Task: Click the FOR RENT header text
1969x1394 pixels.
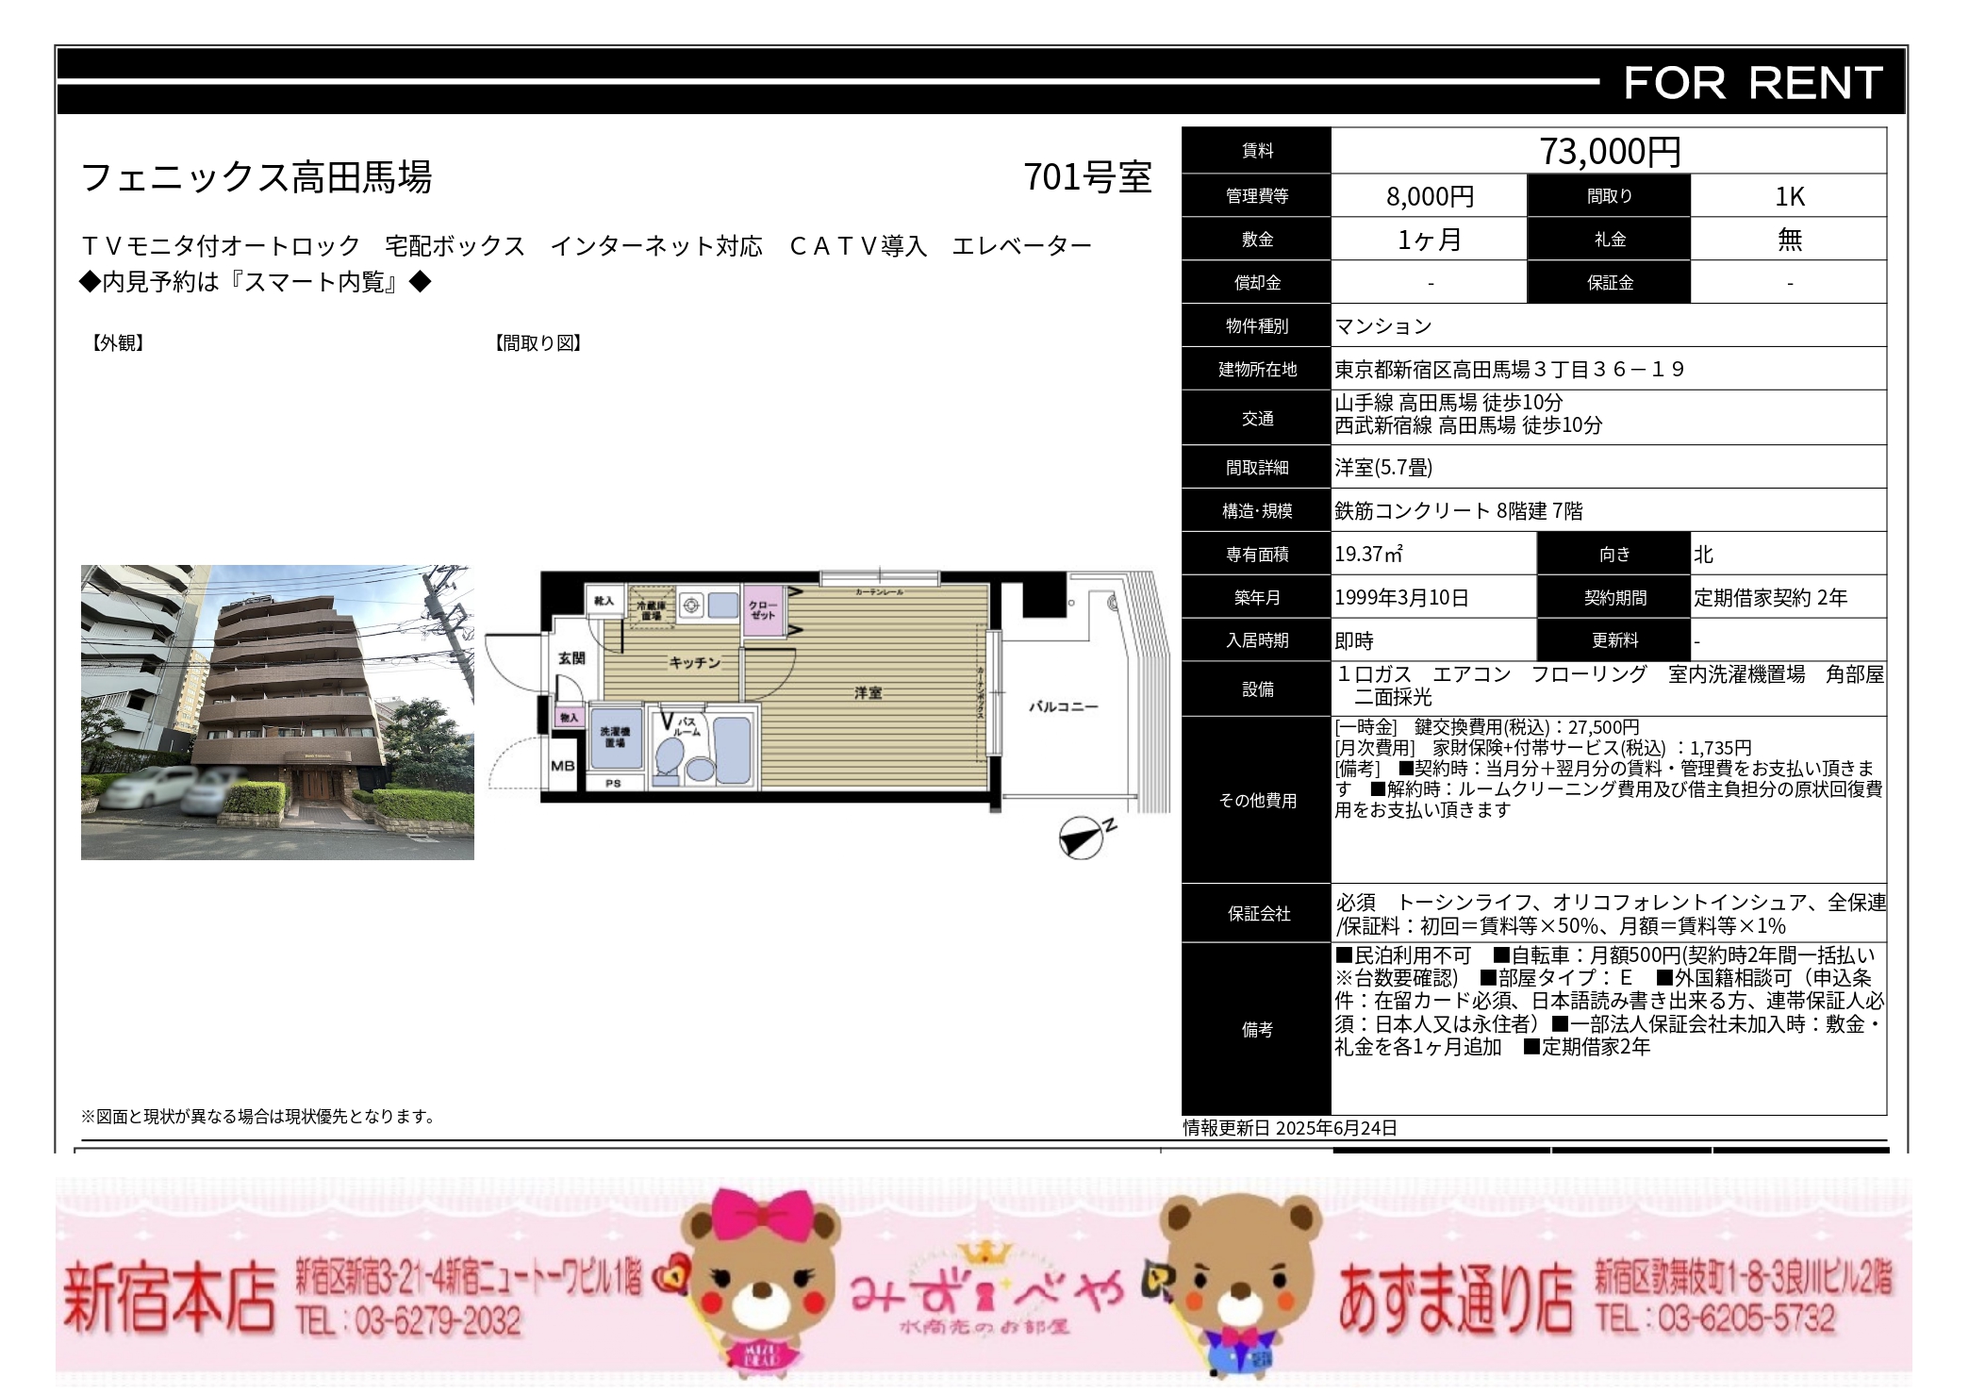Action: pyautogui.click(x=1753, y=83)
